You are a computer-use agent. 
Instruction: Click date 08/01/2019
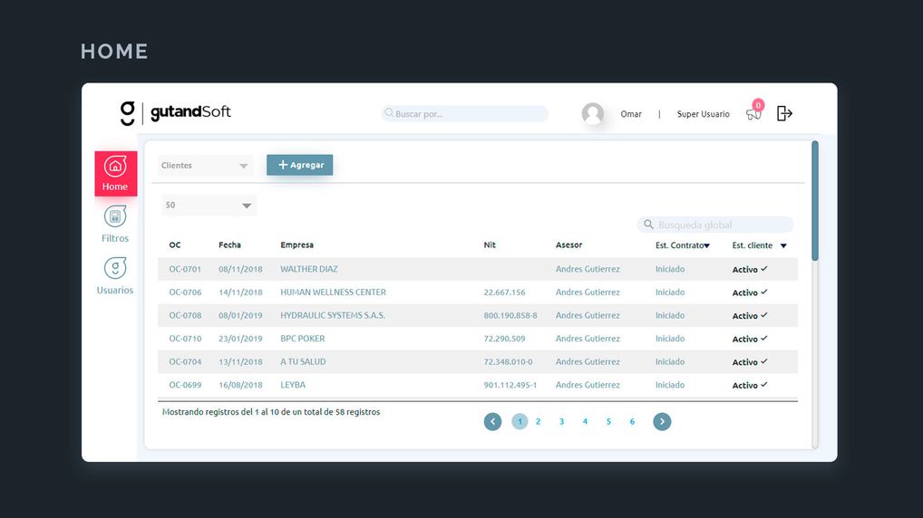(x=240, y=315)
